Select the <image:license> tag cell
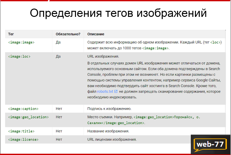 pyautogui.click(x=23, y=139)
